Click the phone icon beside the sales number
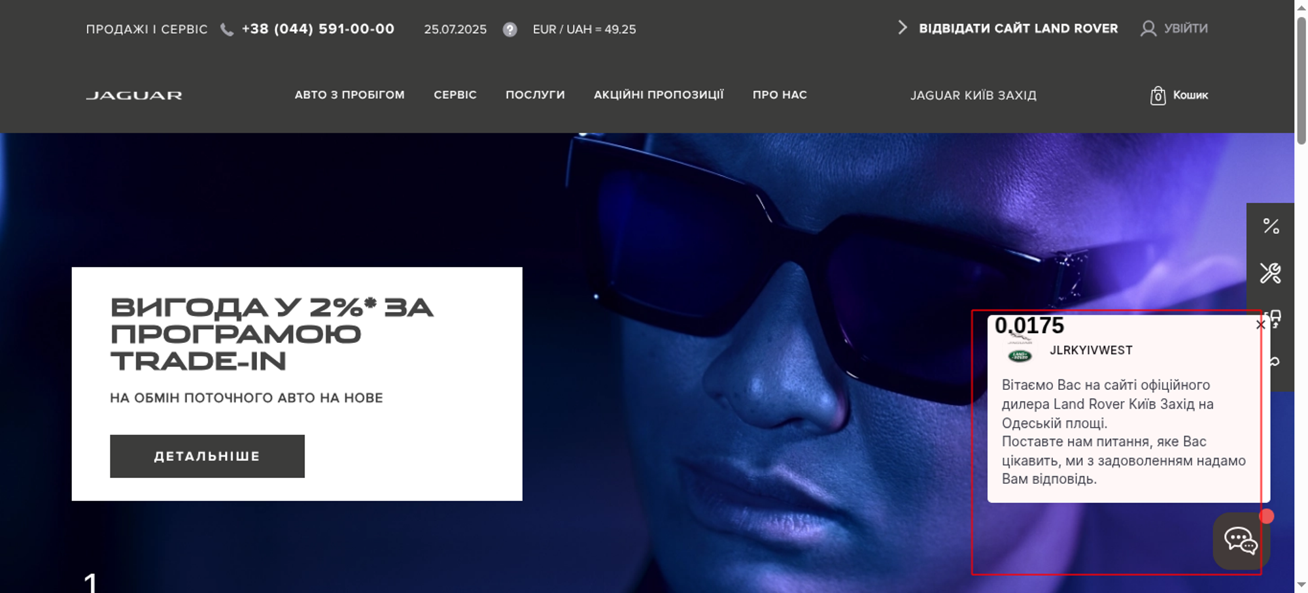Screen dimensions: 1308x593 [227, 29]
